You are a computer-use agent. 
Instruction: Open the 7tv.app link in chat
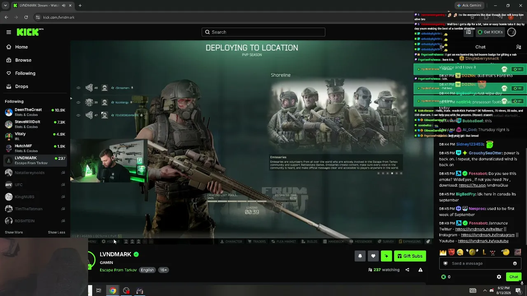(x=472, y=185)
